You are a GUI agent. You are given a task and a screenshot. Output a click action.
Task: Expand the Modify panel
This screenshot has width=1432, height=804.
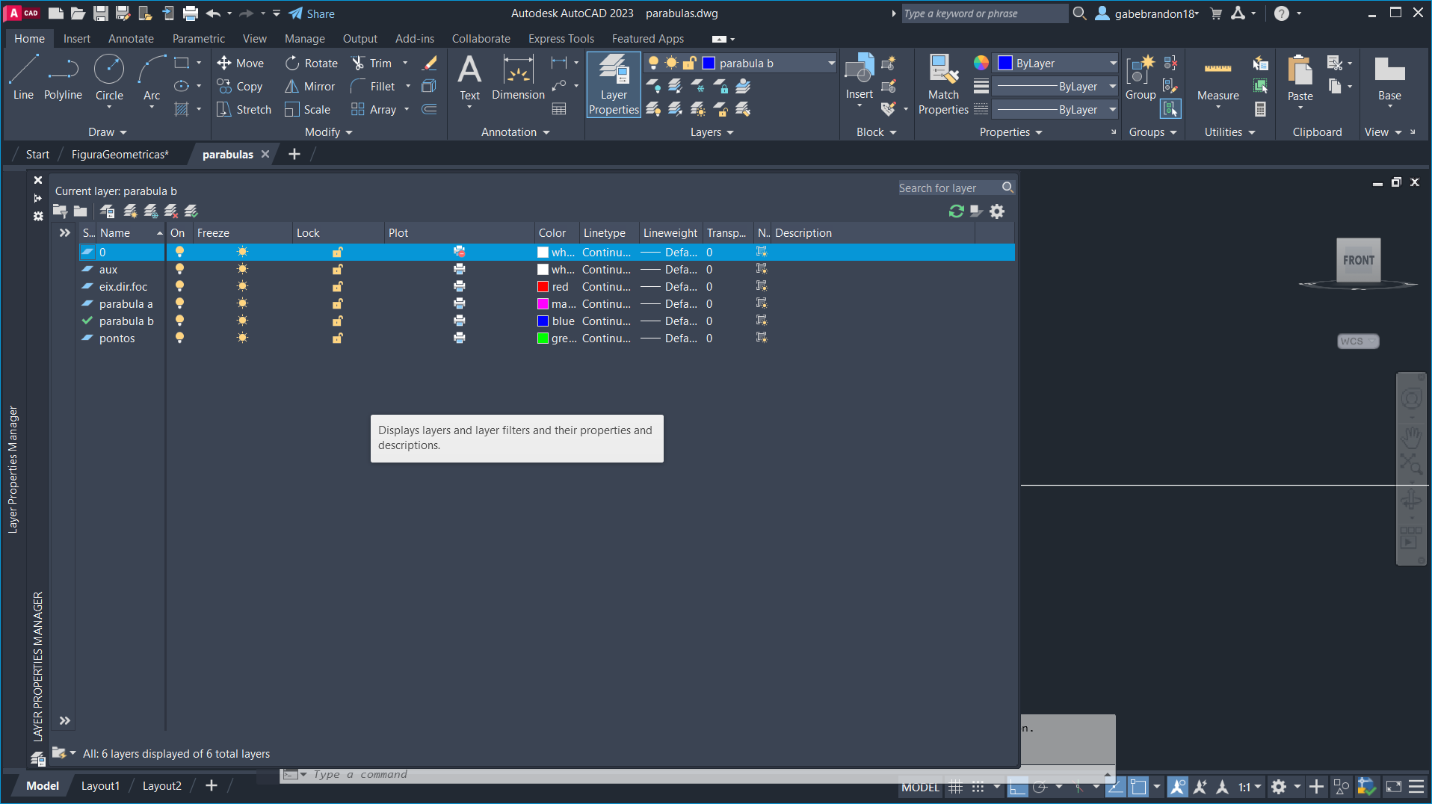(328, 132)
